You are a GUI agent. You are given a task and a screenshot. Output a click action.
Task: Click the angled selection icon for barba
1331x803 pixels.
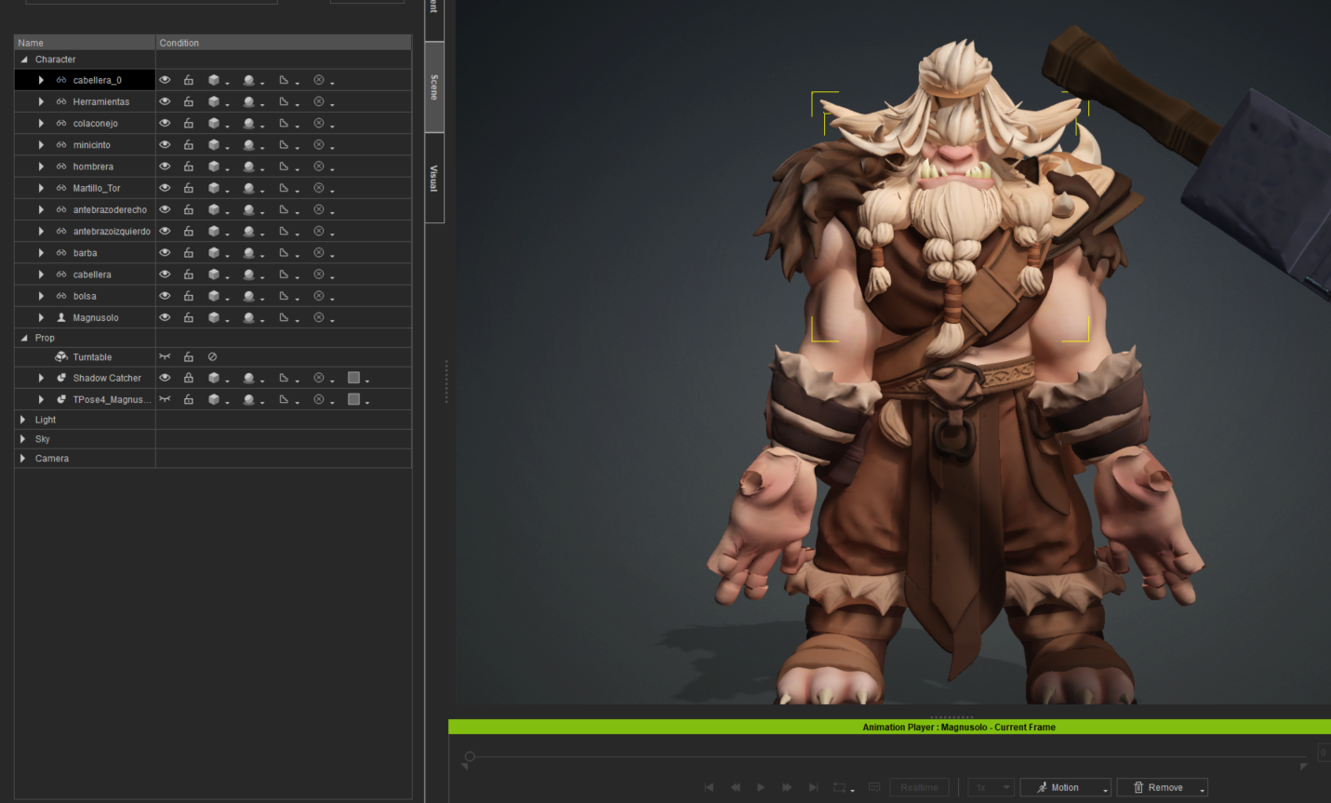284,253
